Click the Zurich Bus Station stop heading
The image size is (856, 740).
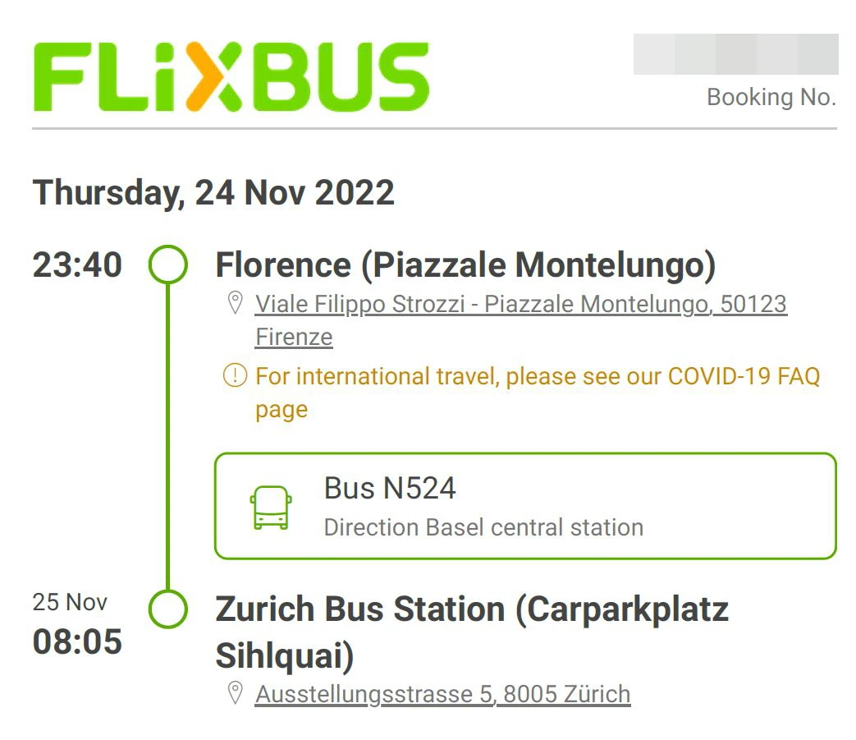pos(472,609)
